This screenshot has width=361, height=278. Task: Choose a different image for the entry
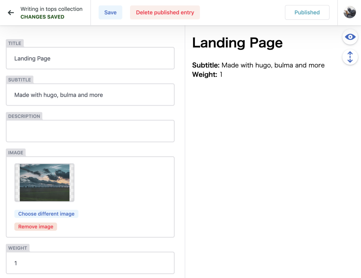pyautogui.click(x=46, y=214)
